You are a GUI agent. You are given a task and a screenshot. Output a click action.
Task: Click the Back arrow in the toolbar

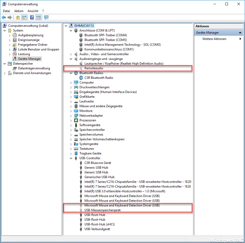point(4,17)
